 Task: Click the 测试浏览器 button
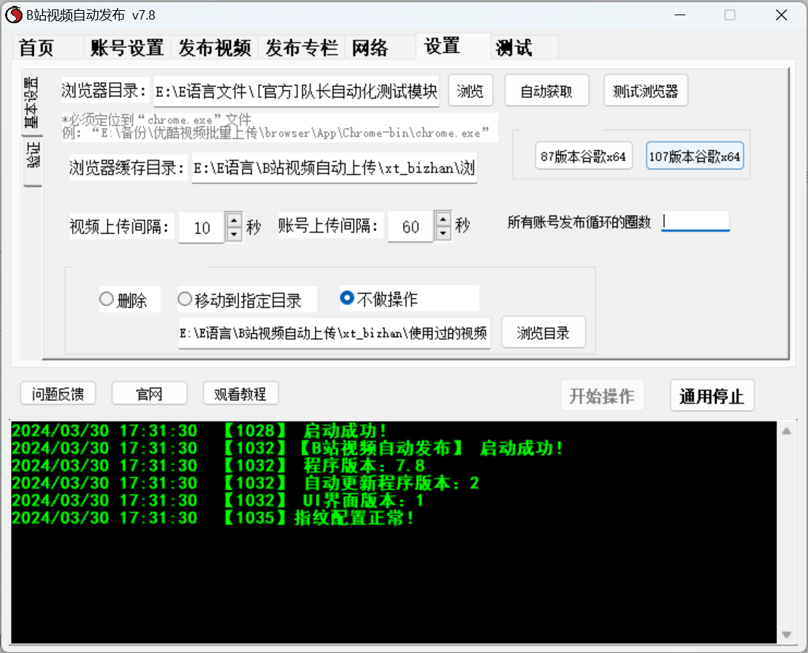pos(645,91)
